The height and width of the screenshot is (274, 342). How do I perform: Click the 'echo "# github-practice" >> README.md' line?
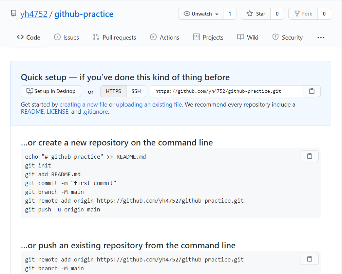point(85,157)
